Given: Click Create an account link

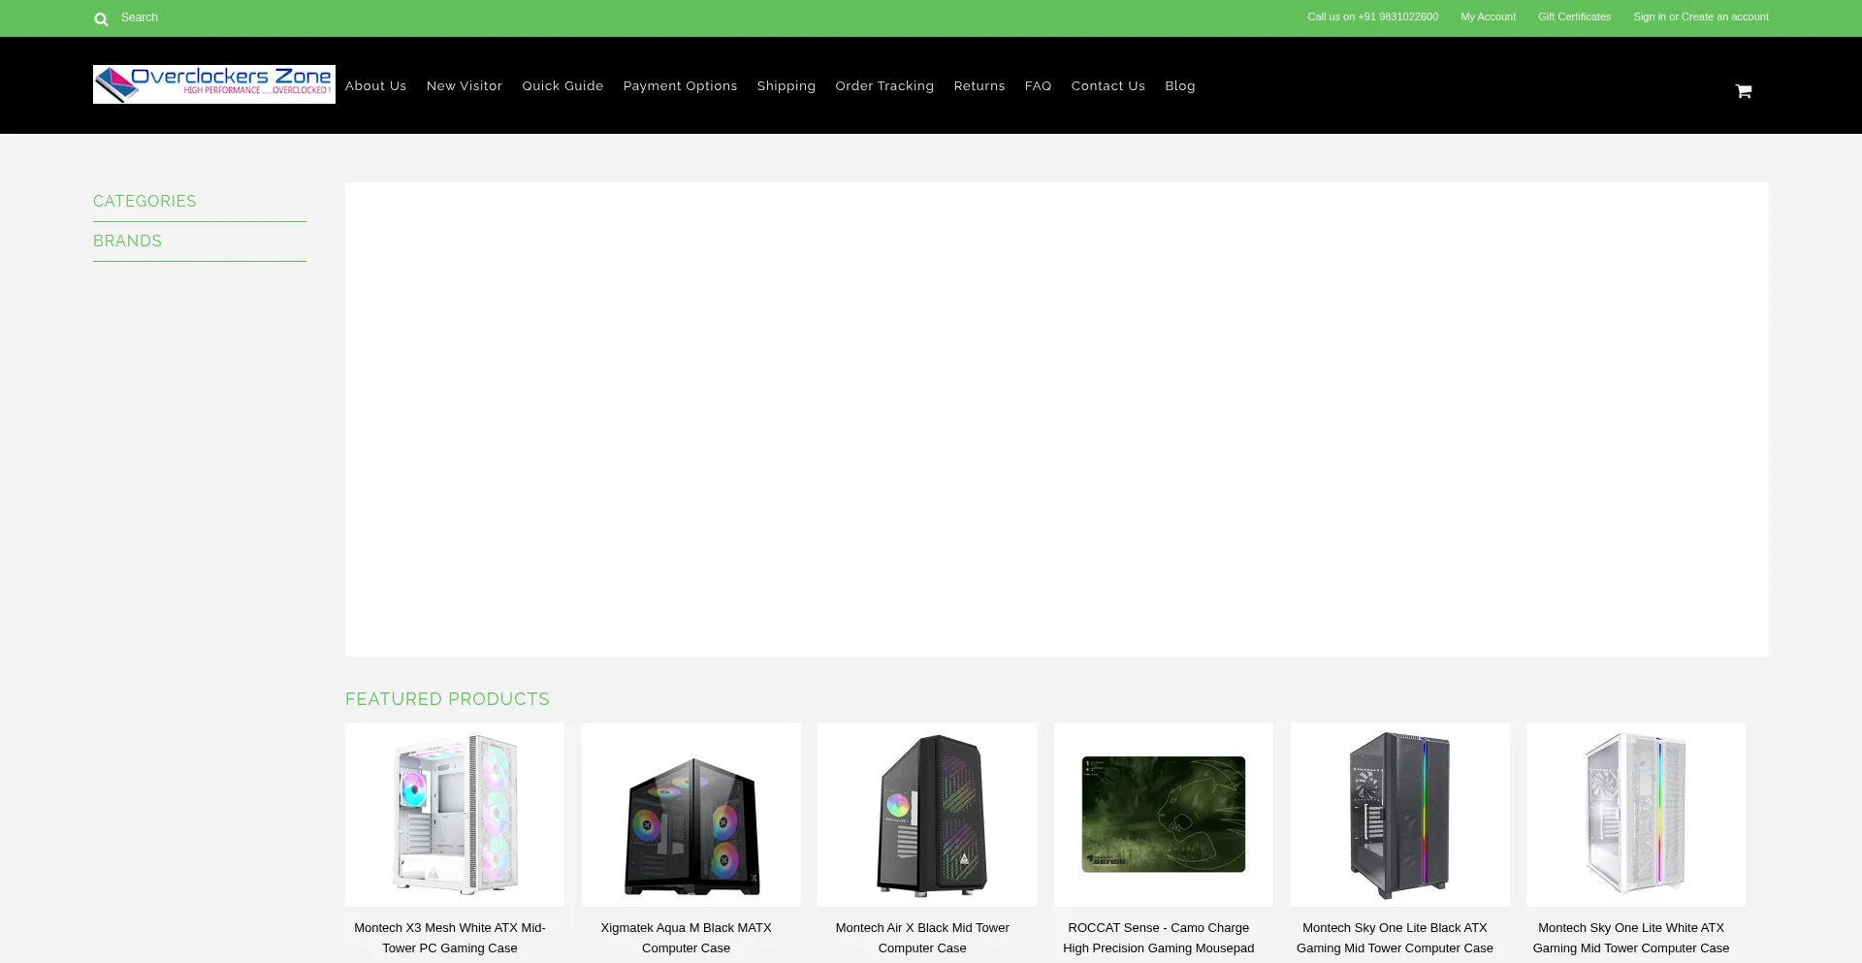Looking at the screenshot, I should [x=1725, y=16].
